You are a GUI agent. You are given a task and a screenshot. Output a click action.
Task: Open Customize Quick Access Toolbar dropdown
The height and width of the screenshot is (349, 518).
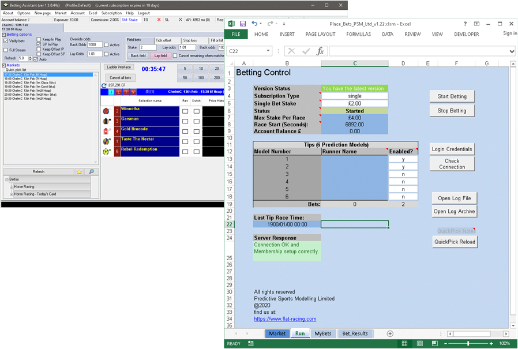284,24
